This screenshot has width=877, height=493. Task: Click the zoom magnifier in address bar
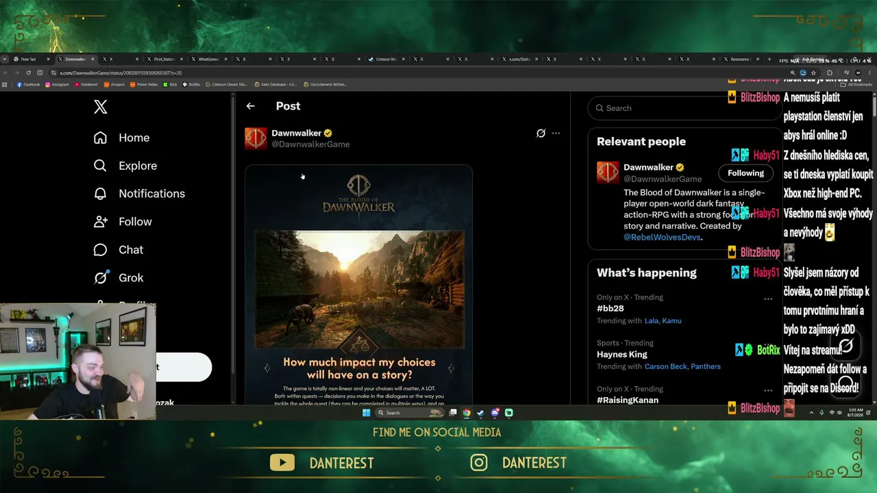(x=793, y=73)
